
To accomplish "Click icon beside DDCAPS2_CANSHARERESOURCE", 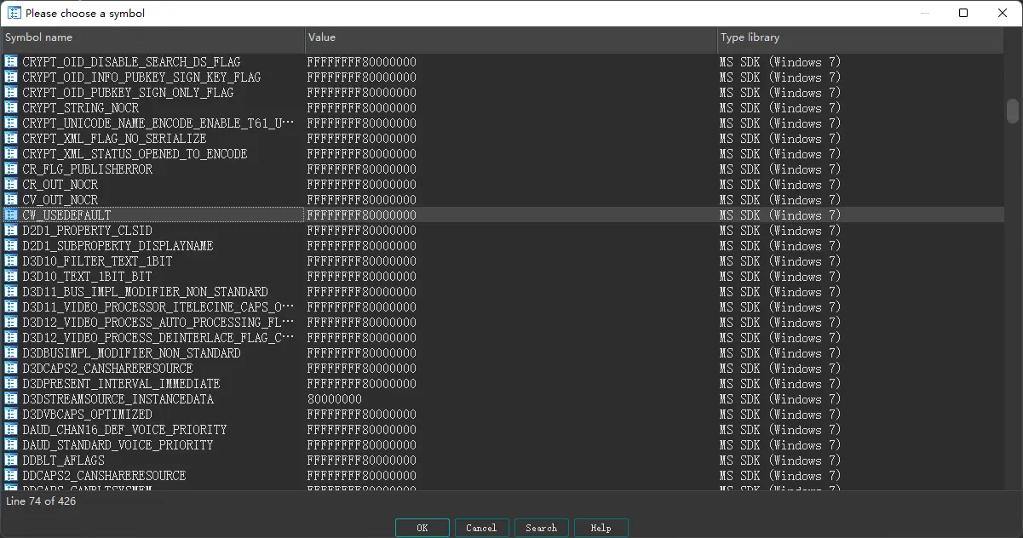I will point(11,476).
